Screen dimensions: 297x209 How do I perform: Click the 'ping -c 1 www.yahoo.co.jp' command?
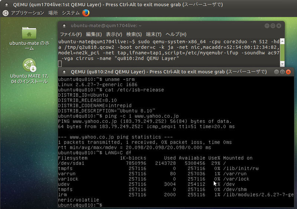click(142, 116)
